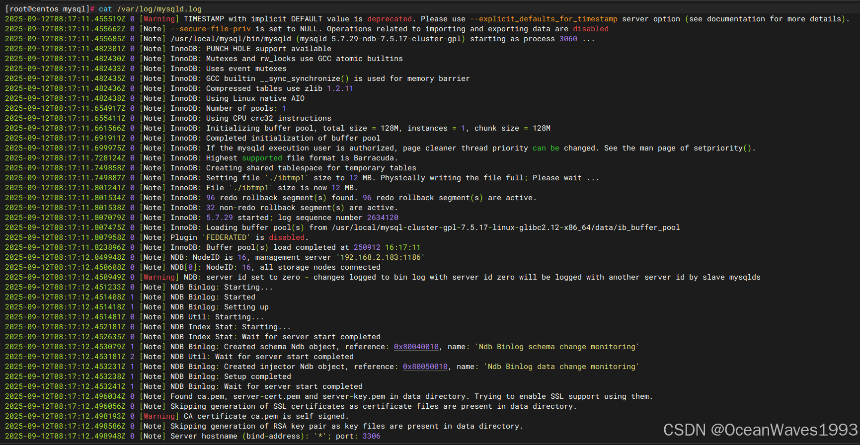
Task: Click the 'setpriority()' text
Action: (723, 148)
